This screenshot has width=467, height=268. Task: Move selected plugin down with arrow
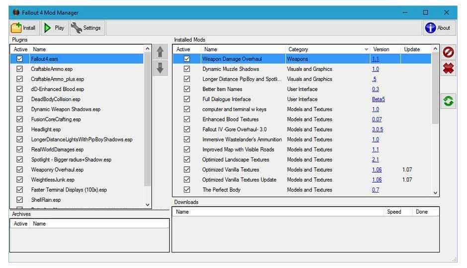(160, 68)
